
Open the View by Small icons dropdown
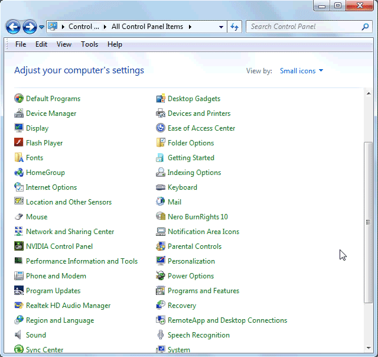pyautogui.click(x=301, y=71)
